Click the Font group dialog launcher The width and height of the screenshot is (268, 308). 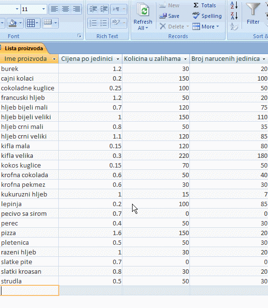[x=79, y=36]
